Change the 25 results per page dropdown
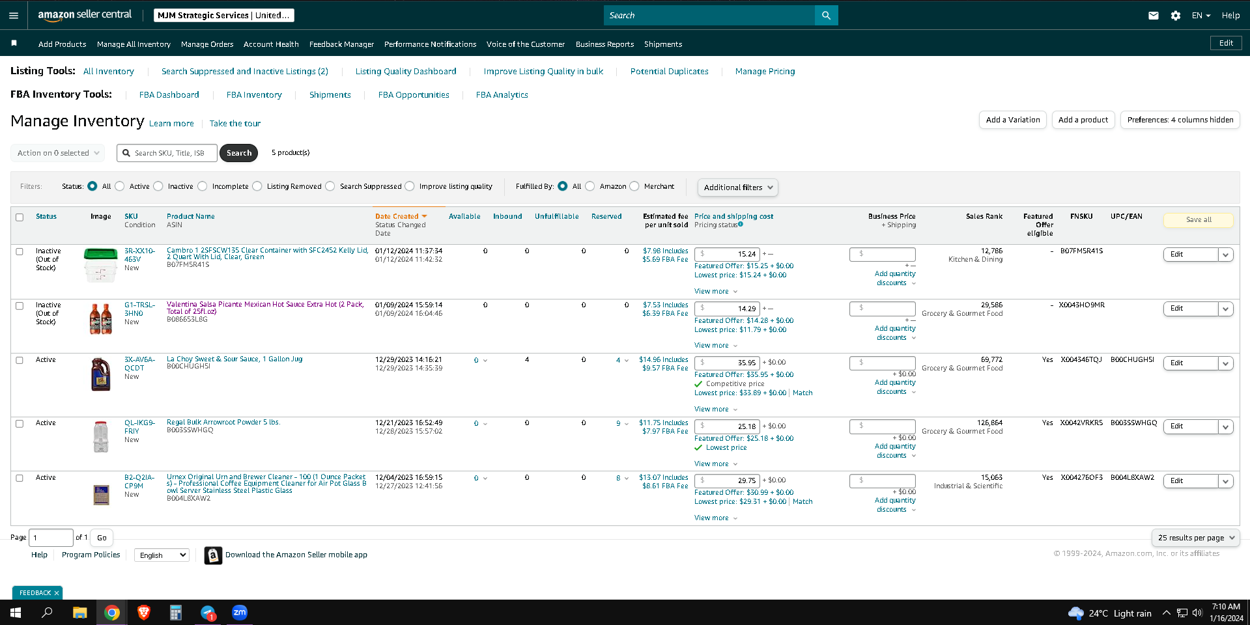 click(x=1195, y=538)
